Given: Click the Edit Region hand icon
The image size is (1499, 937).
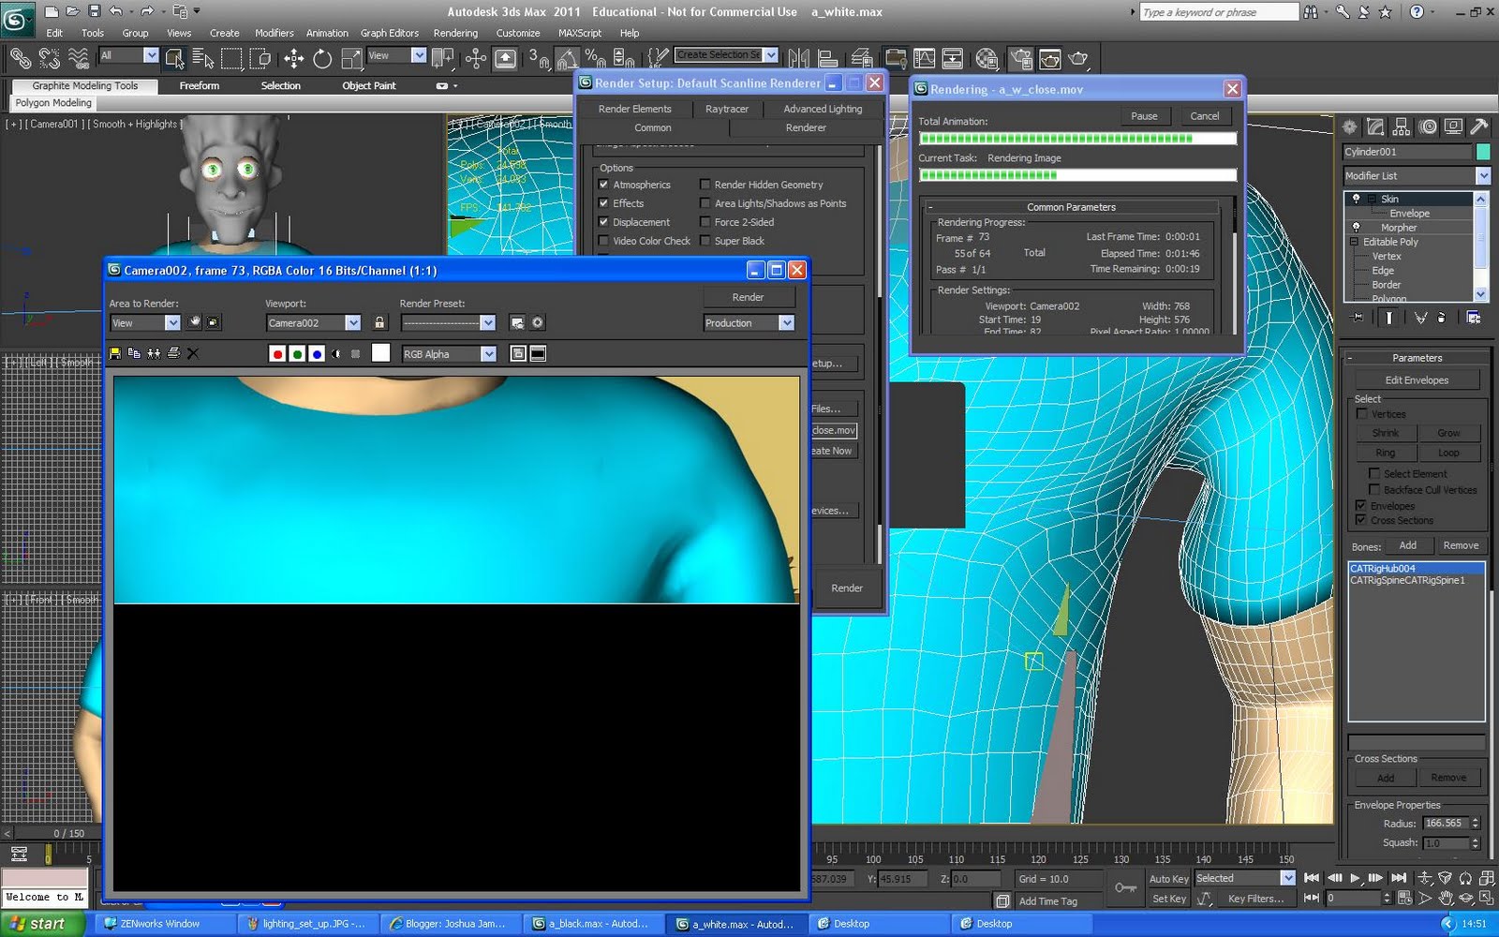Looking at the screenshot, I should click(x=194, y=322).
